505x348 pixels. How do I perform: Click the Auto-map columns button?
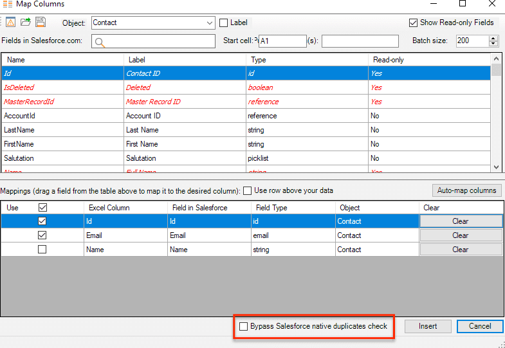pos(466,190)
